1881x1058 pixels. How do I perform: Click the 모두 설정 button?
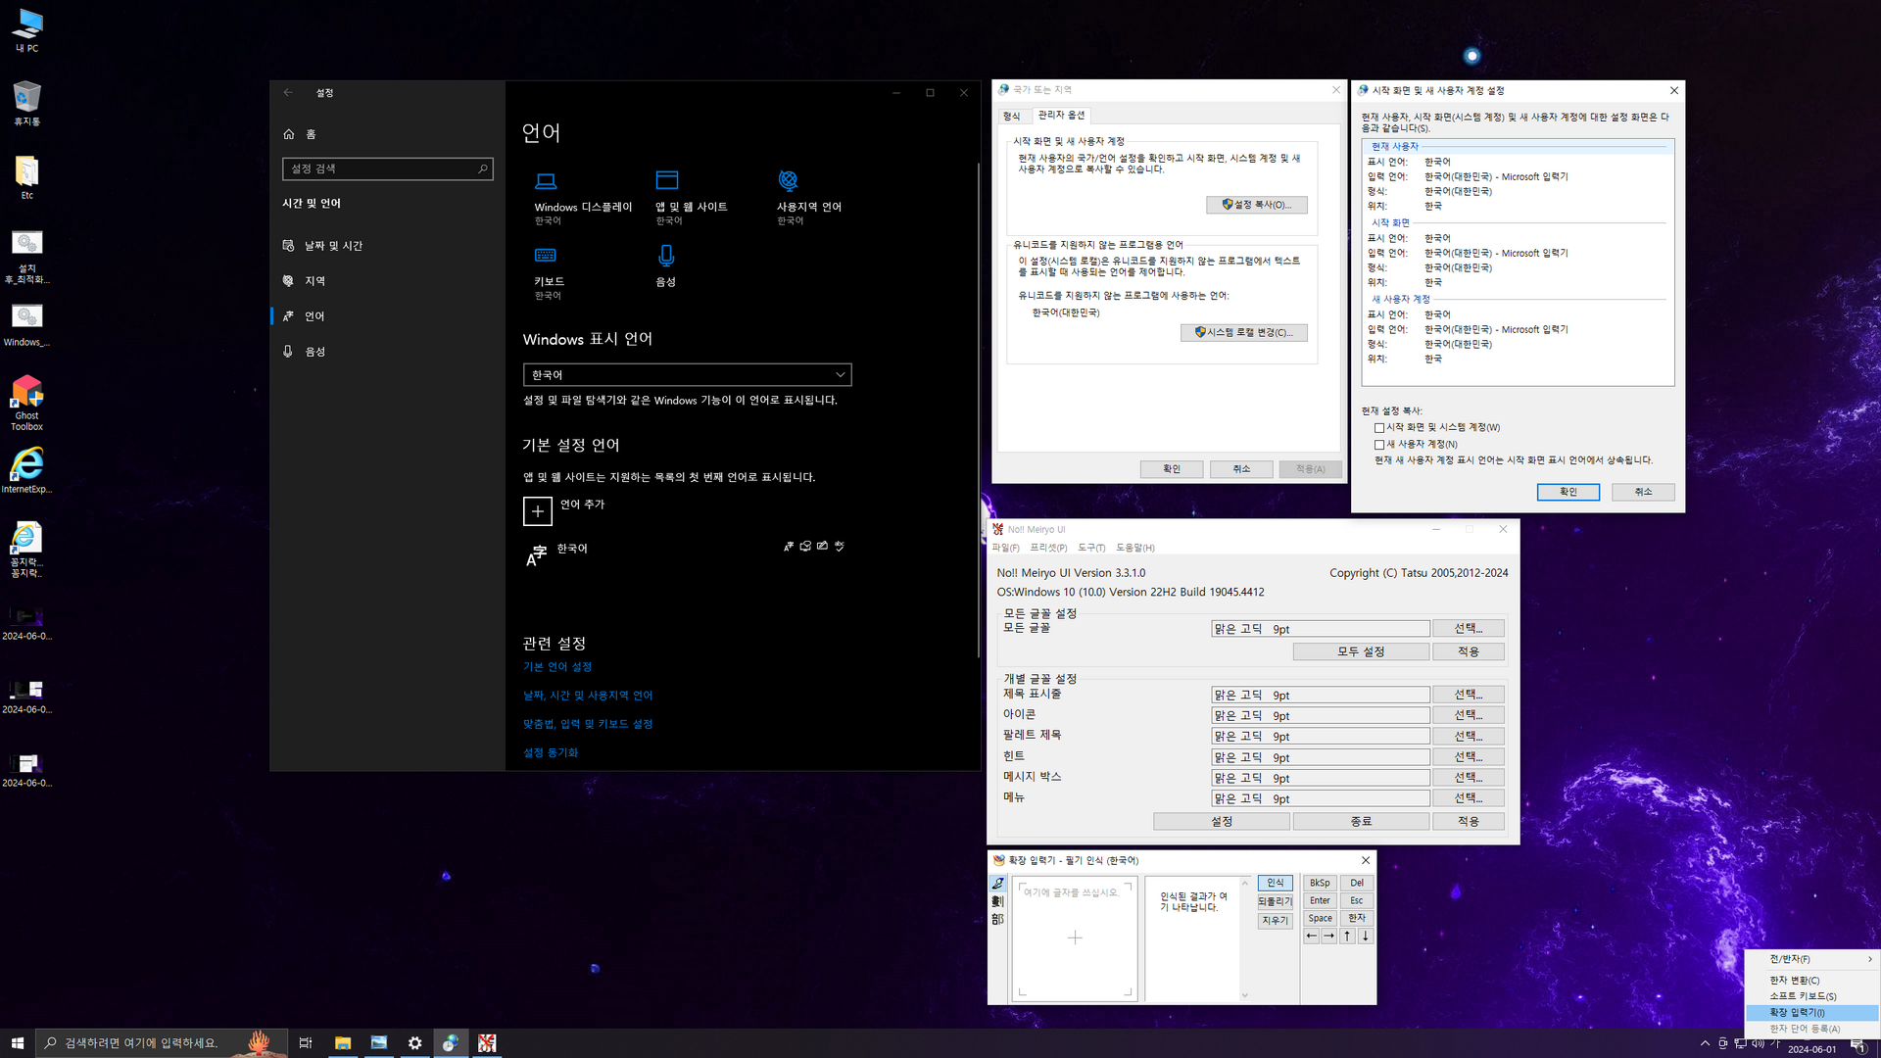(x=1360, y=651)
